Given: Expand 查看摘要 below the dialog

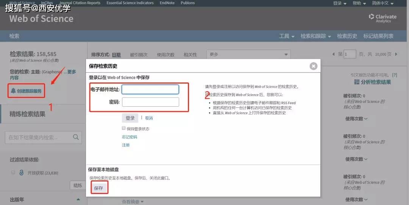Looking at the screenshot, I should click(x=133, y=202).
